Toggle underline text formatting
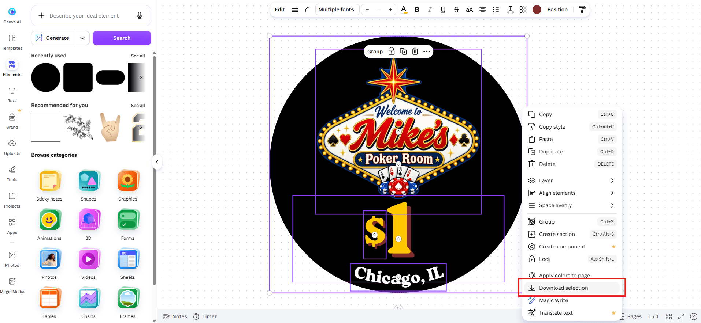This screenshot has width=701, height=323. (x=443, y=9)
